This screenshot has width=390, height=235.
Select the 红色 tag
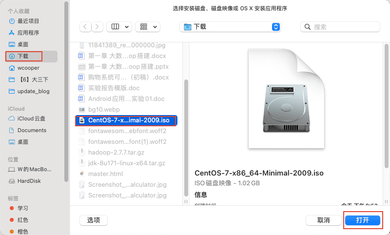[23, 220]
